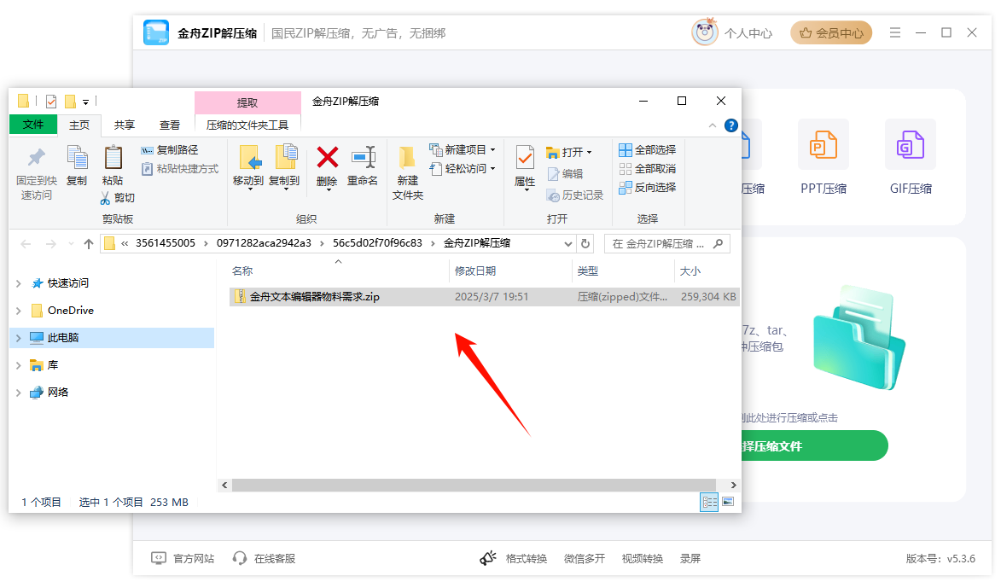This screenshot has height=582, width=1001.
Task: Click 格式转换 link in 金舟ZIP footer
Action: tap(526, 559)
